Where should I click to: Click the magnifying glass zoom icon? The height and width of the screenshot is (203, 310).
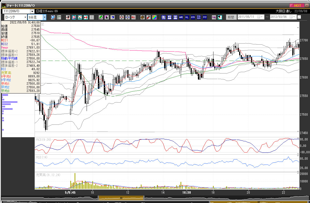53,17
